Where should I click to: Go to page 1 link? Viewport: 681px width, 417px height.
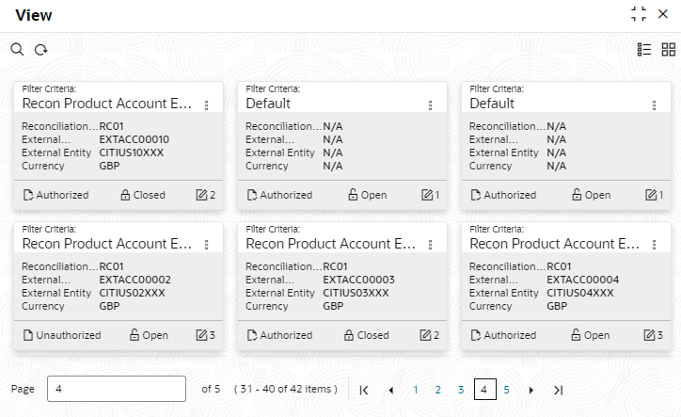tap(416, 390)
